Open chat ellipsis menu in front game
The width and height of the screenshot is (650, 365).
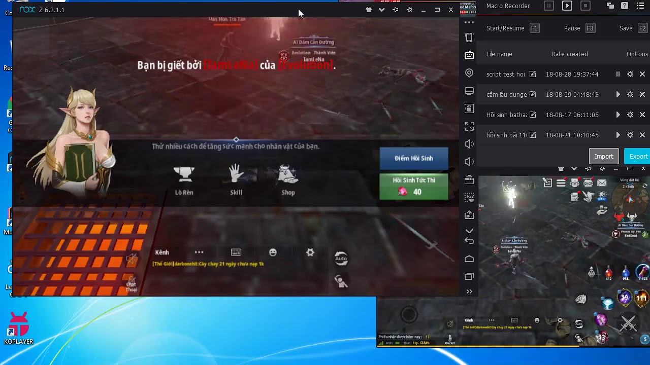199,252
